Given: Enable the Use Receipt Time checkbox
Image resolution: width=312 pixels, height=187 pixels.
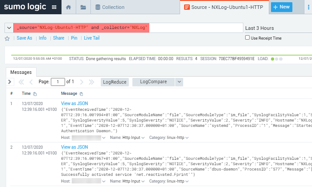Looking at the screenshot, I should [x=248, y=38].
